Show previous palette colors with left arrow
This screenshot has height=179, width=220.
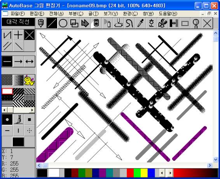(x=162, y=173)
